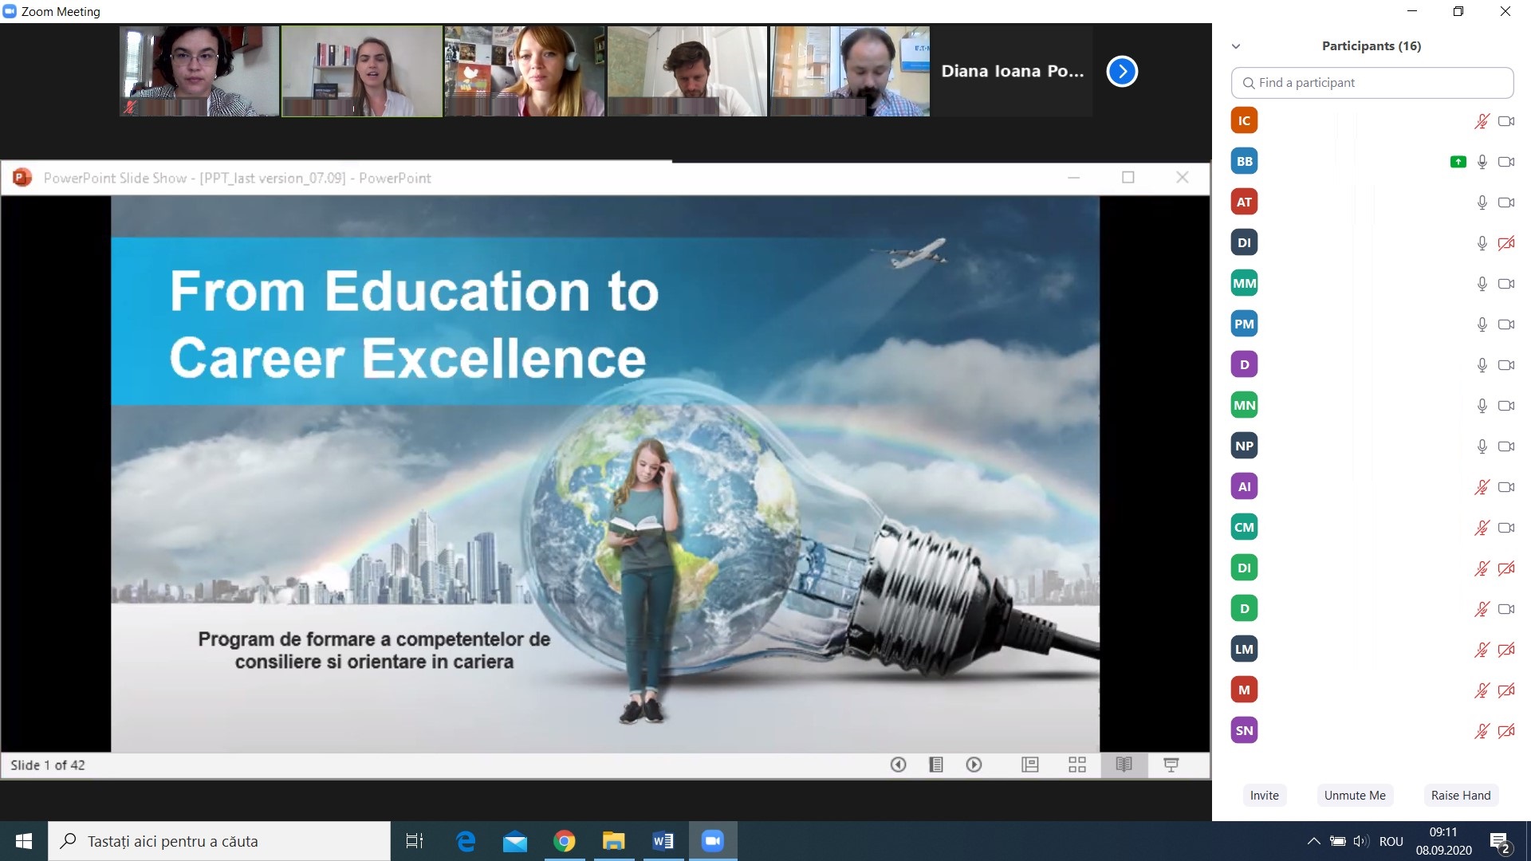Select the IC participant avatar
The image size is (1531, 861).
point(1244,121)
